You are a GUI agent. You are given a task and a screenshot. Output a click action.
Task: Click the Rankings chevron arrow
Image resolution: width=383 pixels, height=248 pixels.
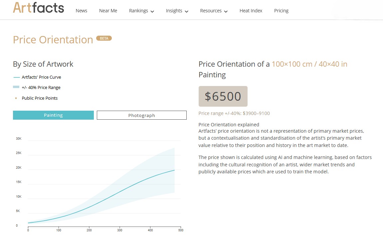coord(152,11)
